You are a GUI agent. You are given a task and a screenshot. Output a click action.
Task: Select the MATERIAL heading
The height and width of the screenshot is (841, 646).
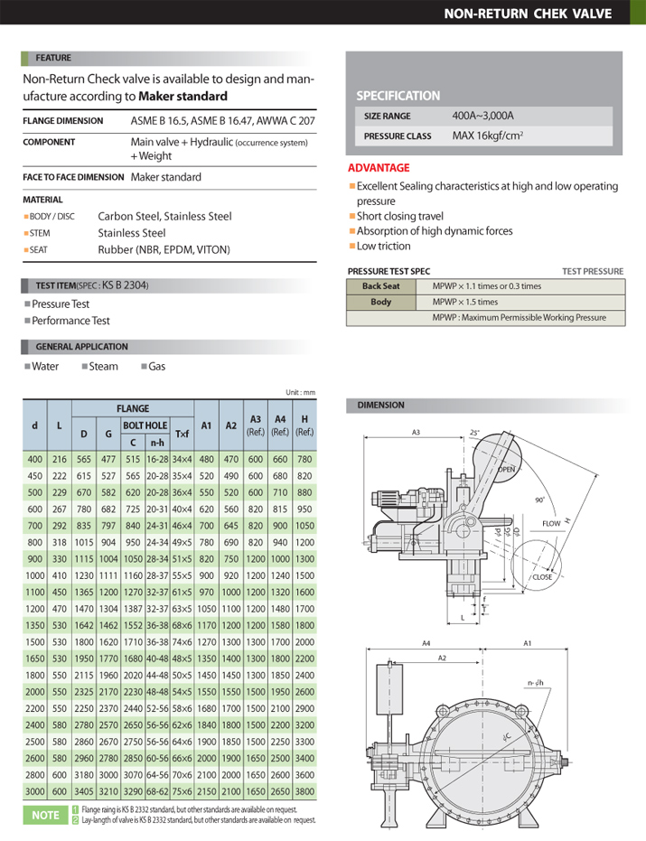pos(42,200)
